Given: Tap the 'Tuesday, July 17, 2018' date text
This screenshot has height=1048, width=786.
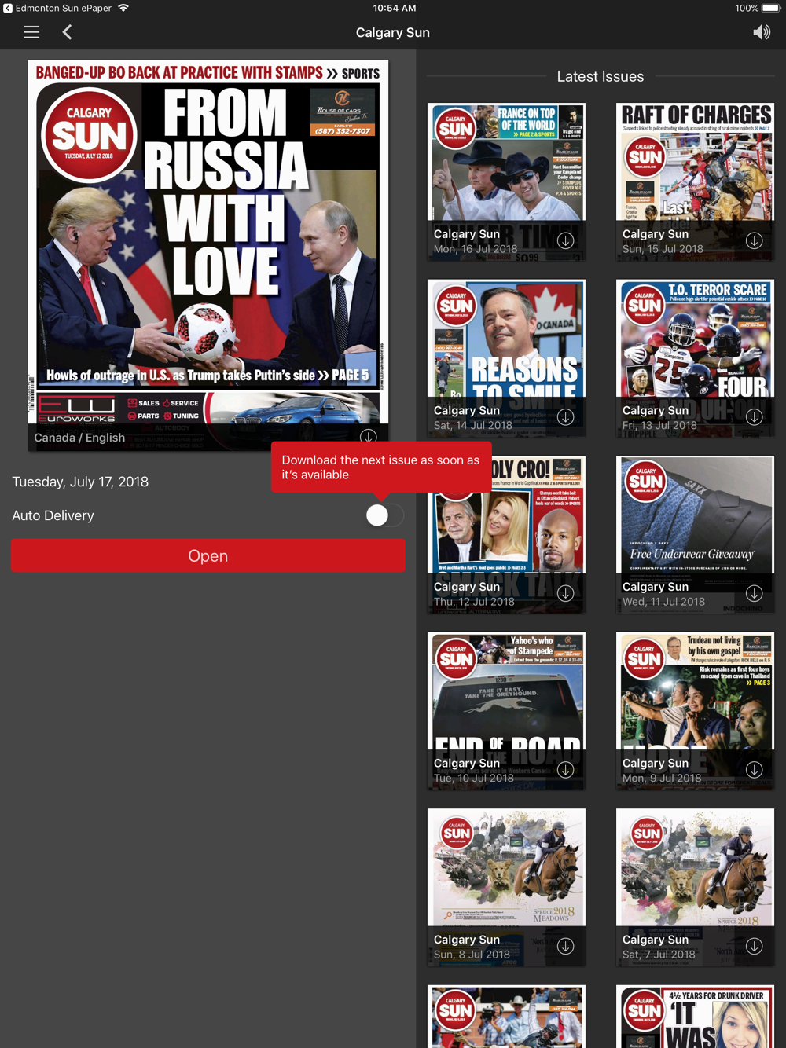Looking at the screenshot, I should 80,482.
